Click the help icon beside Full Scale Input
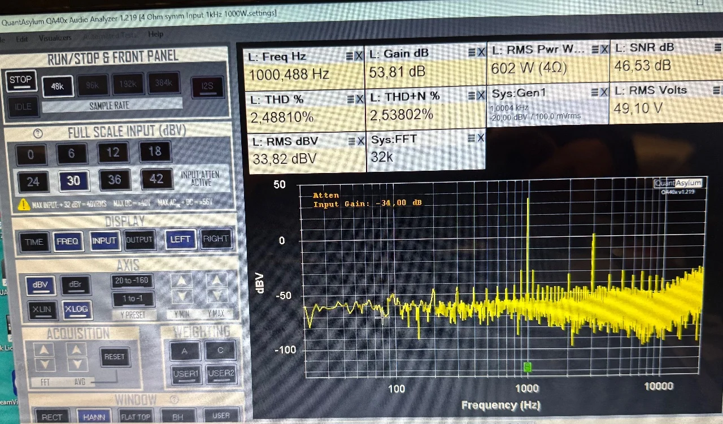The image size is (723, 424). point(38,134)
